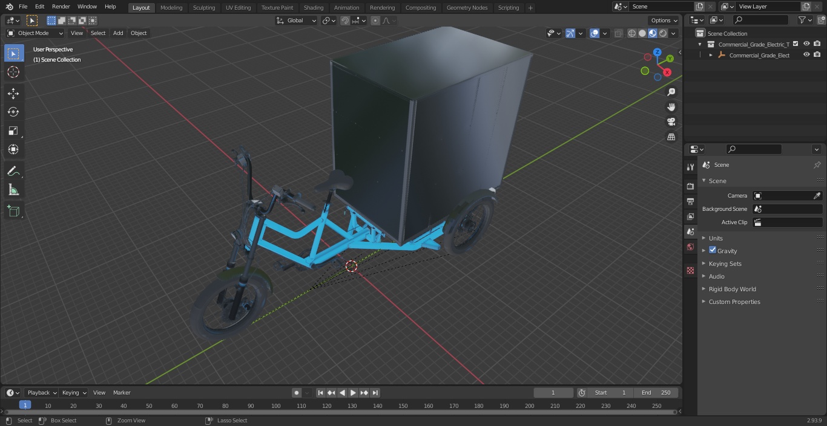
Task: Open the Texture properties tab
Action: point(690,270)
